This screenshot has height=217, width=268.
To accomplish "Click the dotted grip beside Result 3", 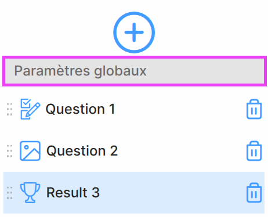I will [10, 193].
